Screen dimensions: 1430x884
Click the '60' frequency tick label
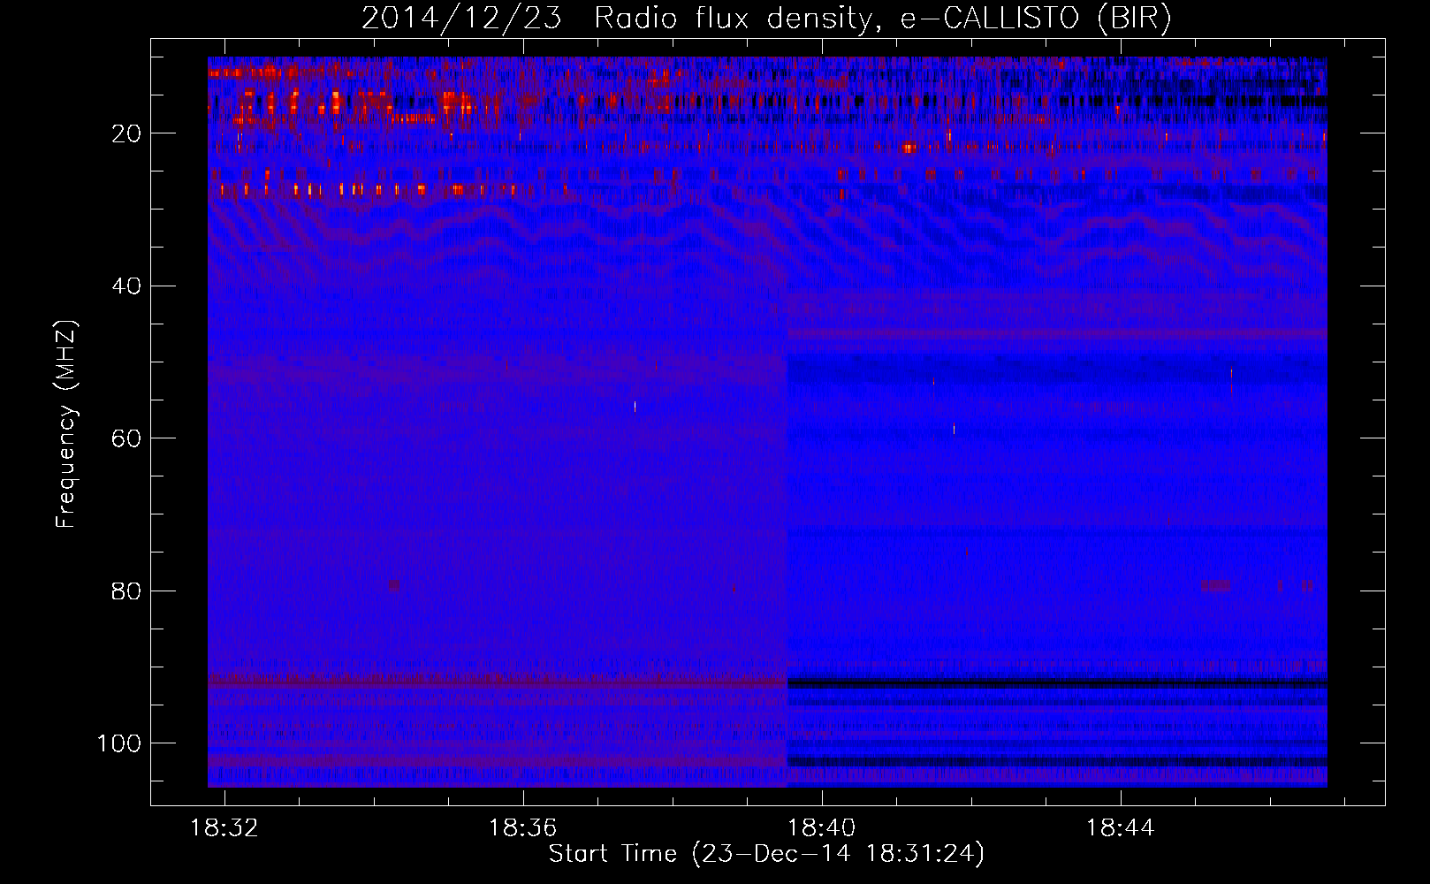[127, 438]
